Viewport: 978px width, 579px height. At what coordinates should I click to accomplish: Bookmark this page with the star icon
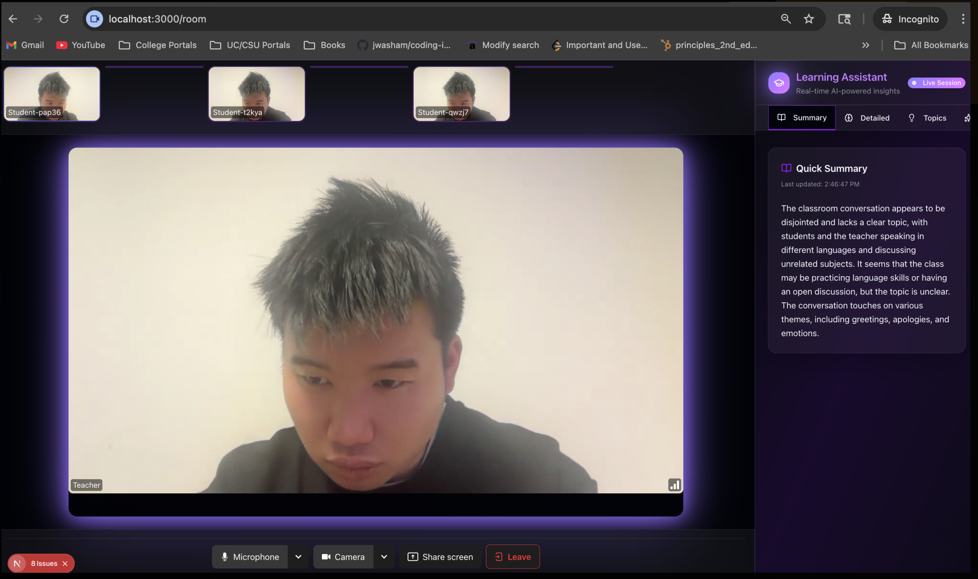pos(809,19)
